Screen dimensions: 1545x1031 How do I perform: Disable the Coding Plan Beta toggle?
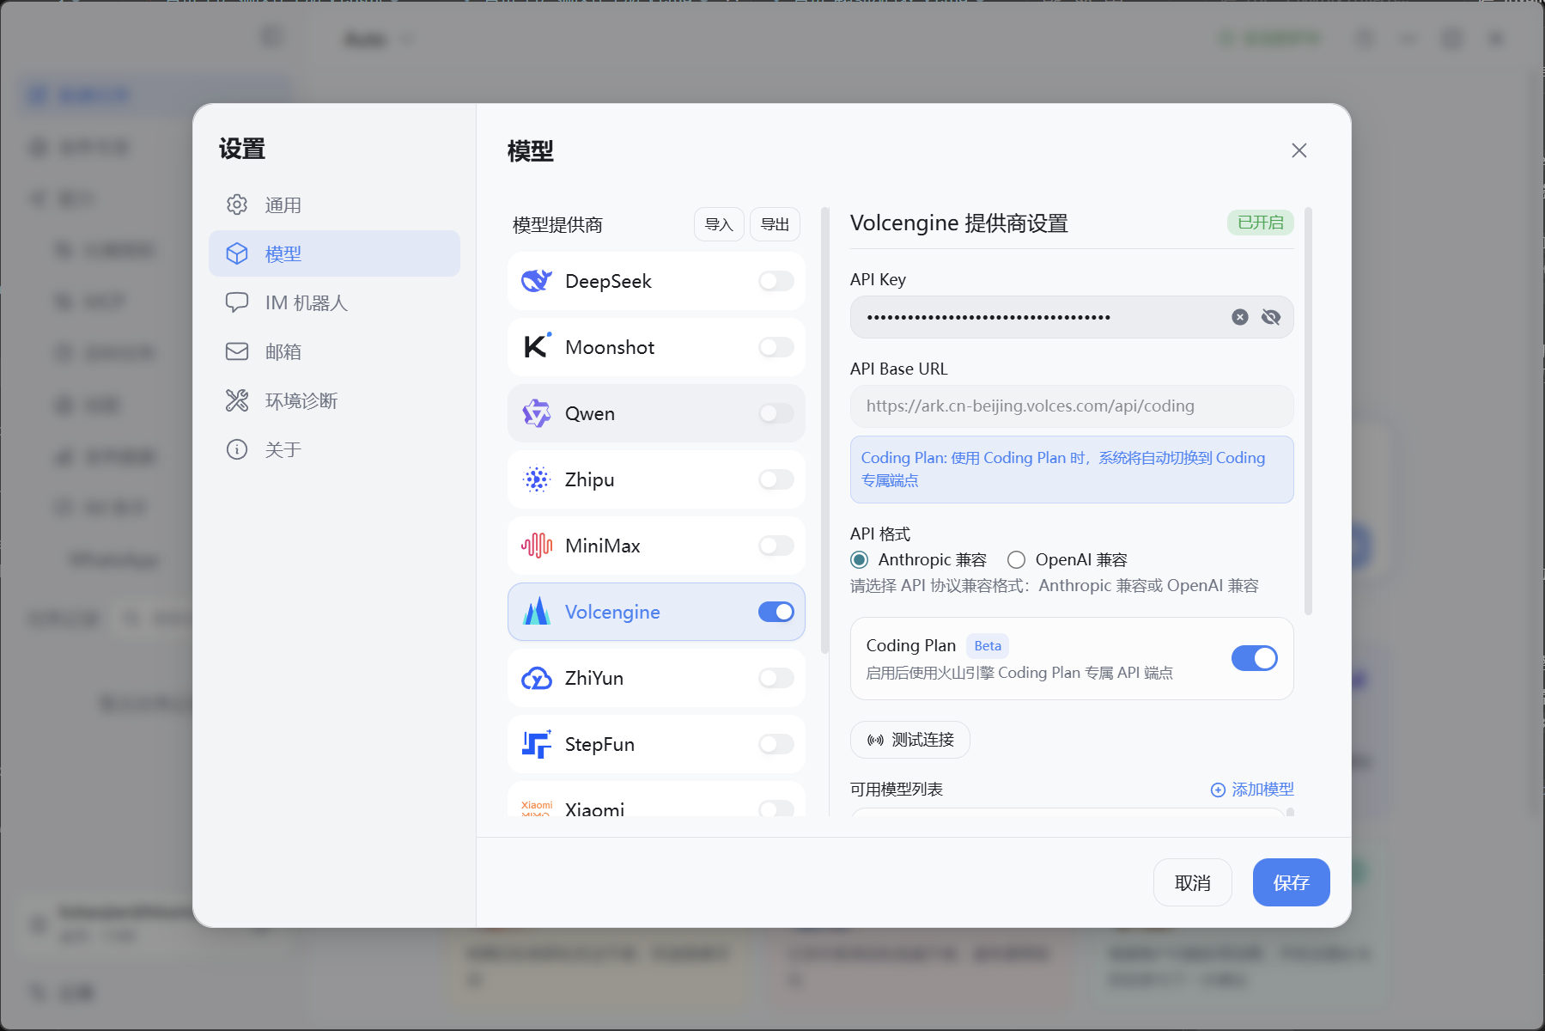pyautogui.click(x=1255, y=658)
